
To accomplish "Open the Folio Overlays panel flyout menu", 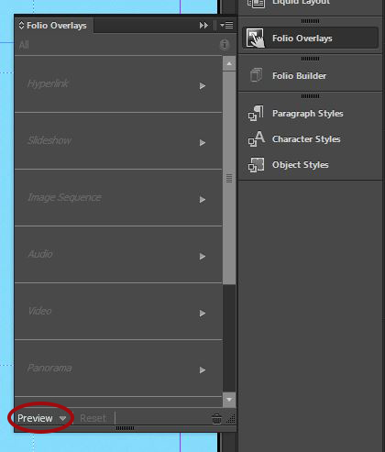I will [x=226, y=25].
